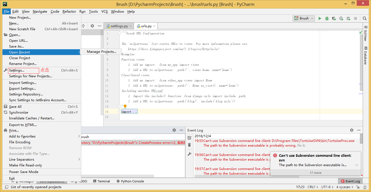Open the Settings... menu item
This screenshot has width=371, height=192.
point(42,70)
